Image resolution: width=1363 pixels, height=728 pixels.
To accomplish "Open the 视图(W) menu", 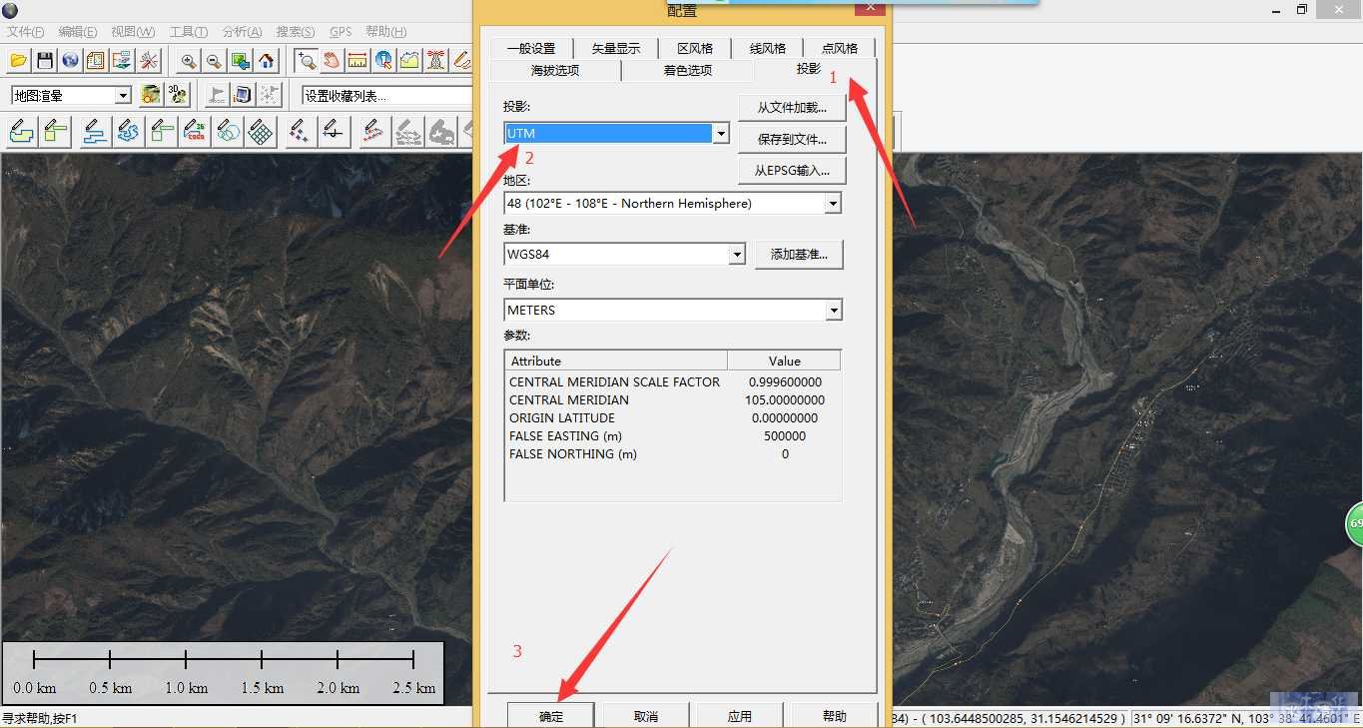I will (x=133, y=32).
